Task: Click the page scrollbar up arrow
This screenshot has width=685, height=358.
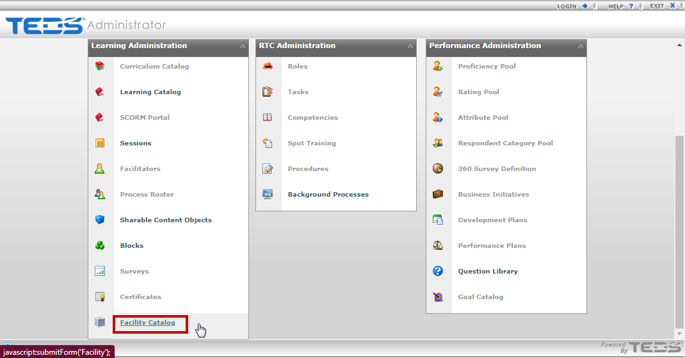Action: tap(679, 45)
